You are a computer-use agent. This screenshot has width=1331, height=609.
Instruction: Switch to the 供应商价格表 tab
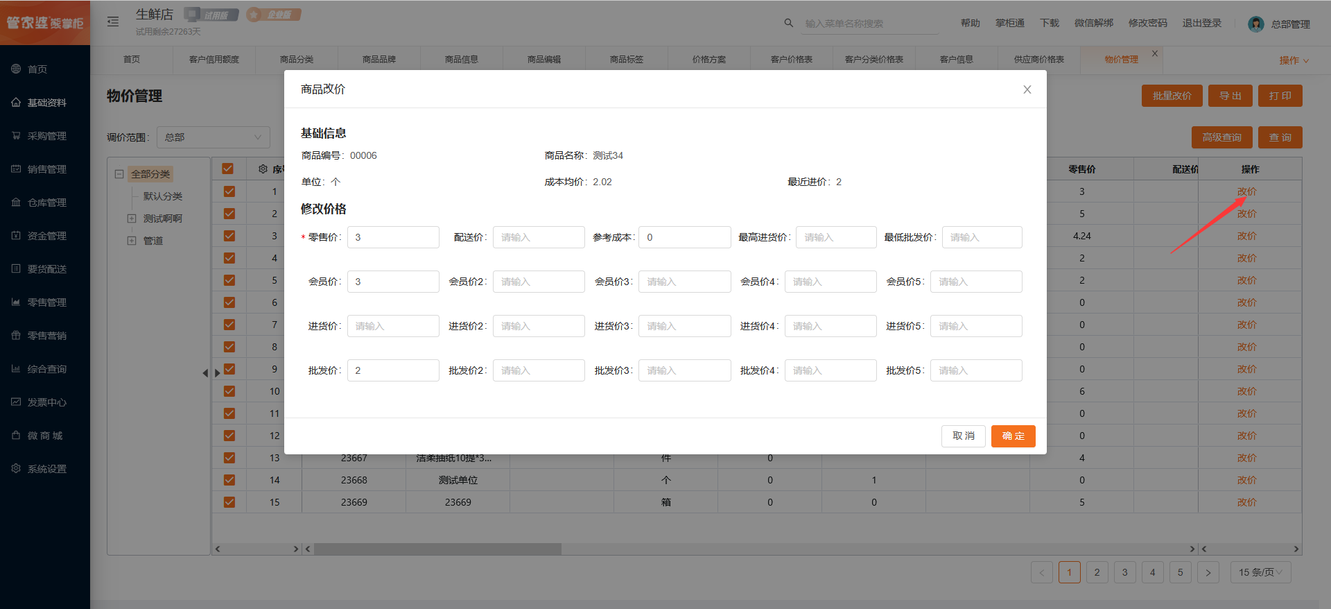1039,60
